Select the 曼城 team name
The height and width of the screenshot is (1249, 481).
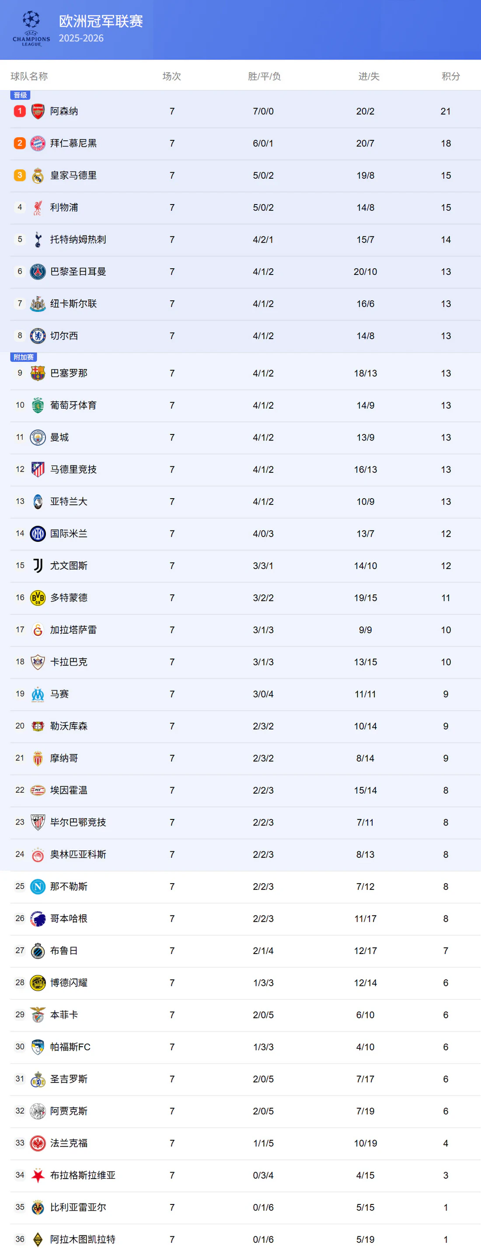click(x=59, y=437)
